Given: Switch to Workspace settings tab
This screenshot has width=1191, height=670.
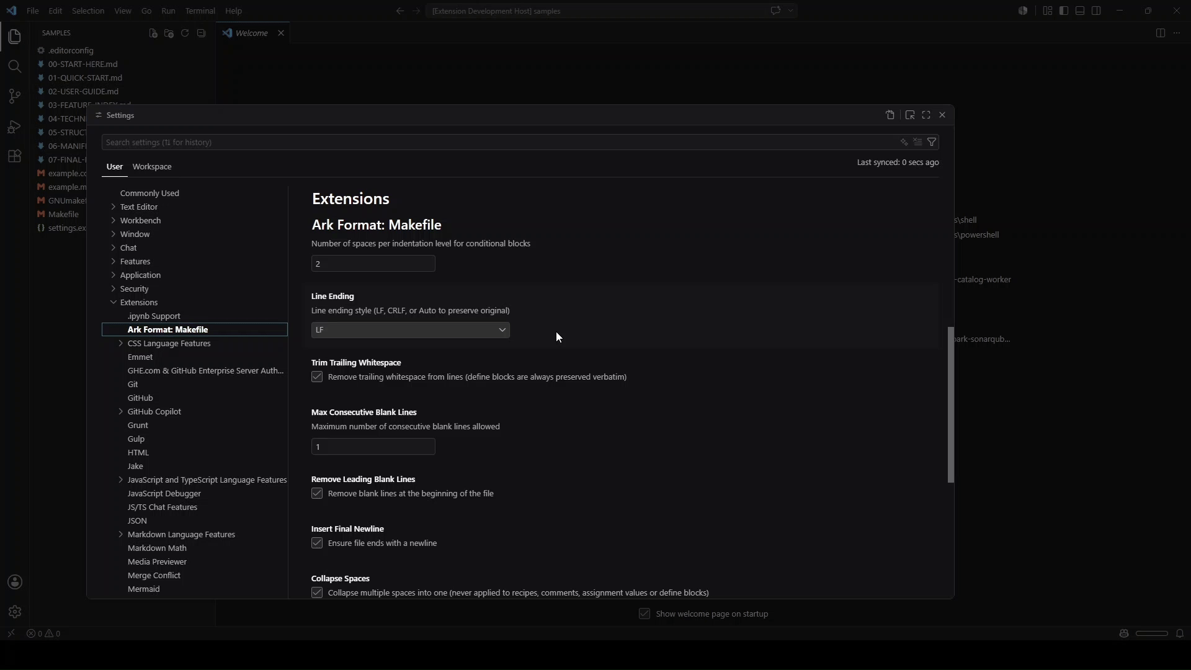Looking at the screenshot, I should 152,167.
